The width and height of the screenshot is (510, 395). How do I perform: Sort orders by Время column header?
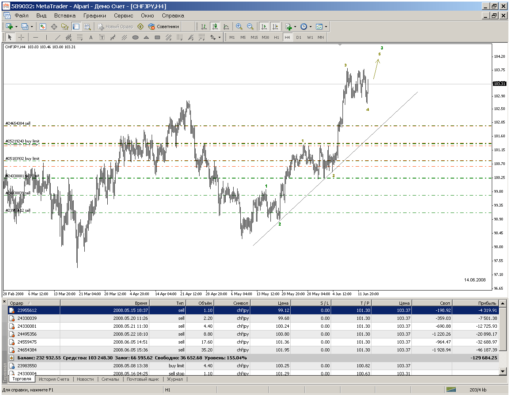pyautogui.click(x=105, y=303)
